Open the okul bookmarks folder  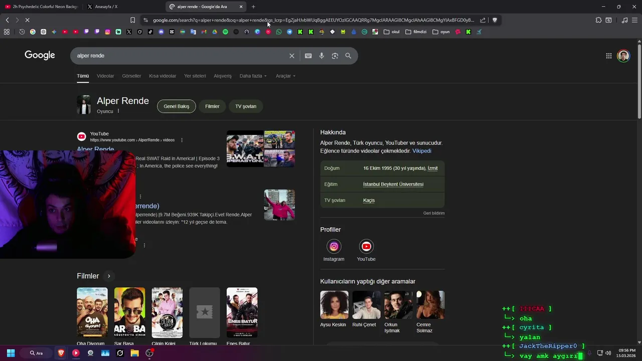392,32
